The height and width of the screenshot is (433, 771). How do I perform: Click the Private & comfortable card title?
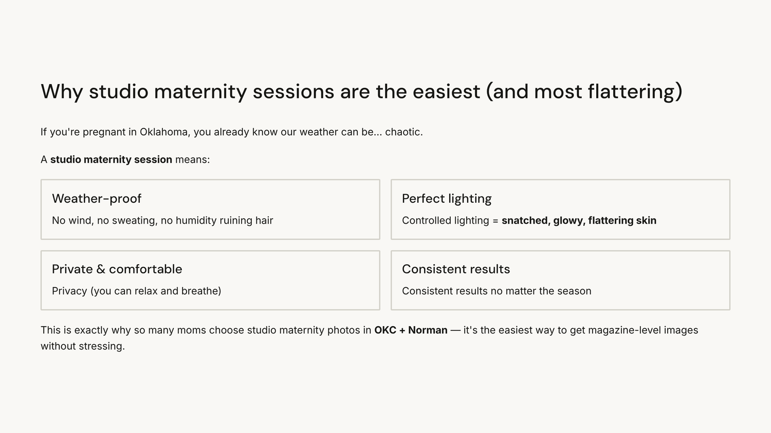tap(117, 269)
